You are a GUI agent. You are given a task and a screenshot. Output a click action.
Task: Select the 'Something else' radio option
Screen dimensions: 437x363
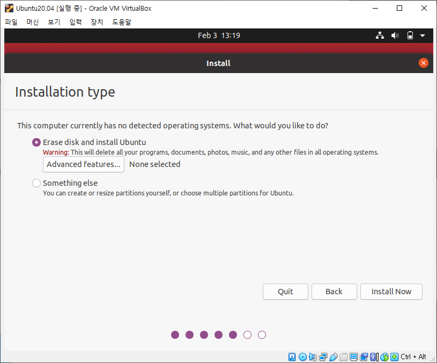[x=36, y=183]
